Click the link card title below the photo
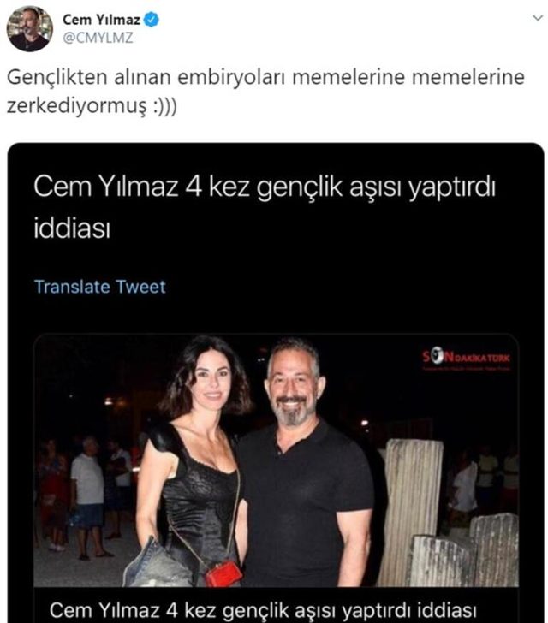Viewport: 548px width, 623px height. (263, 610)
